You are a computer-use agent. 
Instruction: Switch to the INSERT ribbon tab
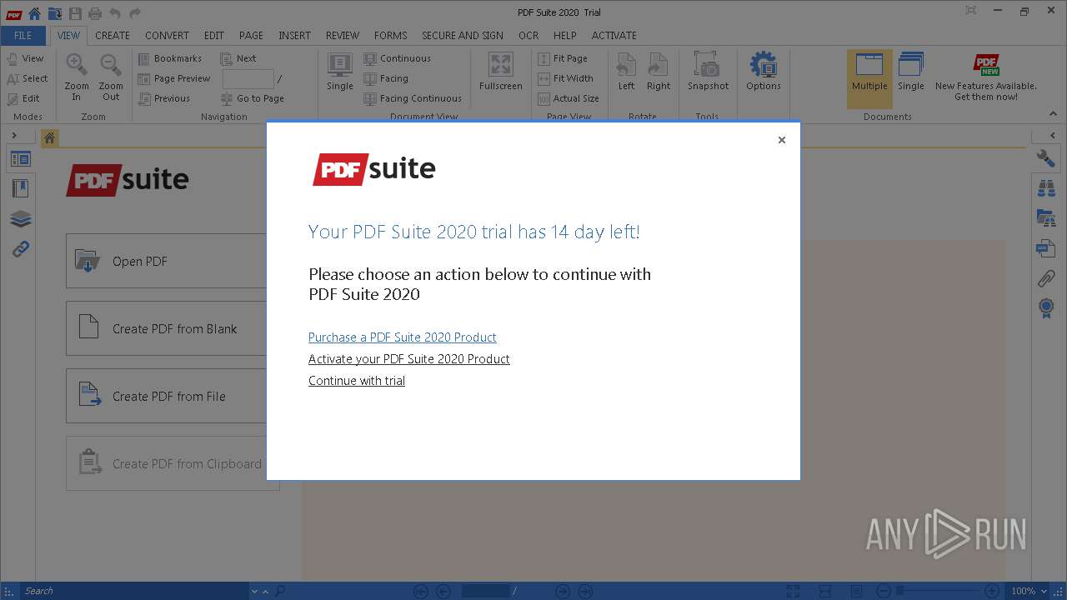coord(294,35)
